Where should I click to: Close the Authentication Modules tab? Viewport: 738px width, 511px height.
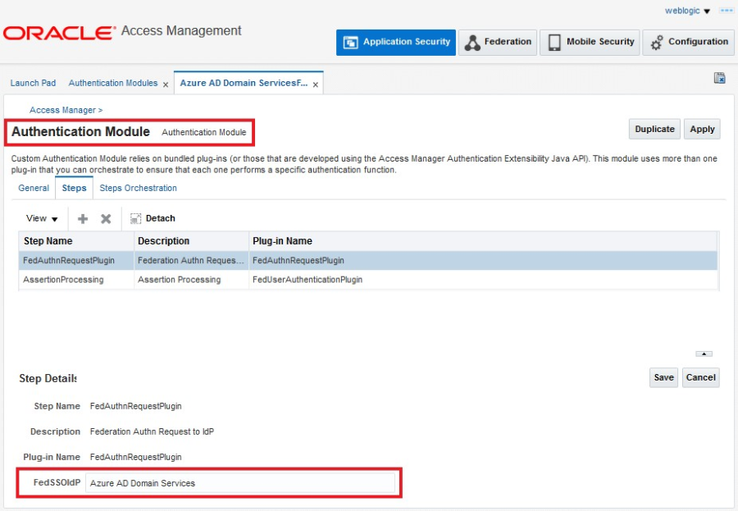pyautogui.click(x=166, y=84)
